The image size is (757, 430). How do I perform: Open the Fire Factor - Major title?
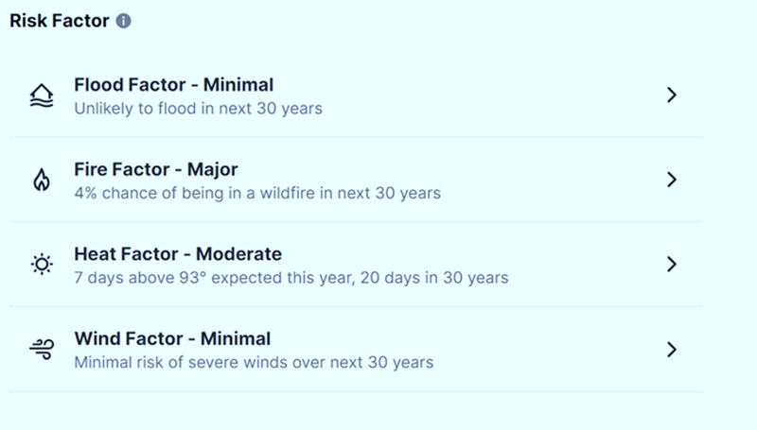point(156,170)
